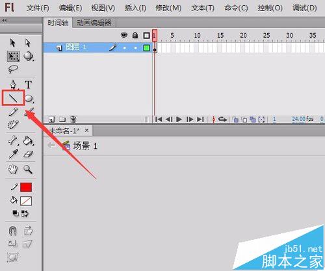Image resolution: width=325 pixels, height=271 pixels.
Task: Select the Hand tool
Action: coord(13,169)
